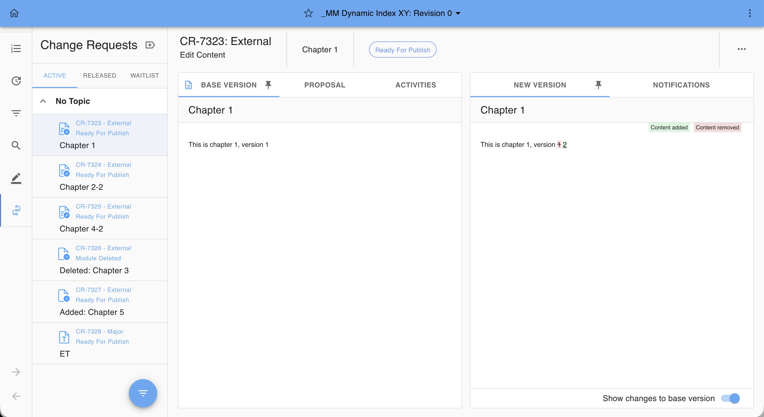Pin the New Version tab
Screen dimensions: 764x417
click(x=598, y=85)
